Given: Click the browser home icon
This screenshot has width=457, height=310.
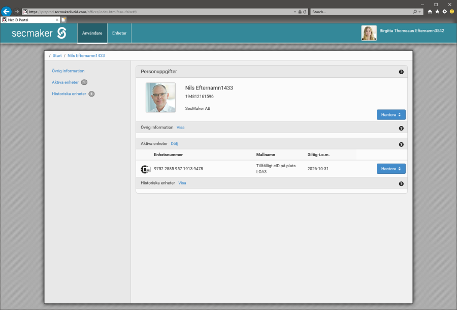Looking at the screenshot, I should pyautogui.click(x=430, y=11).
